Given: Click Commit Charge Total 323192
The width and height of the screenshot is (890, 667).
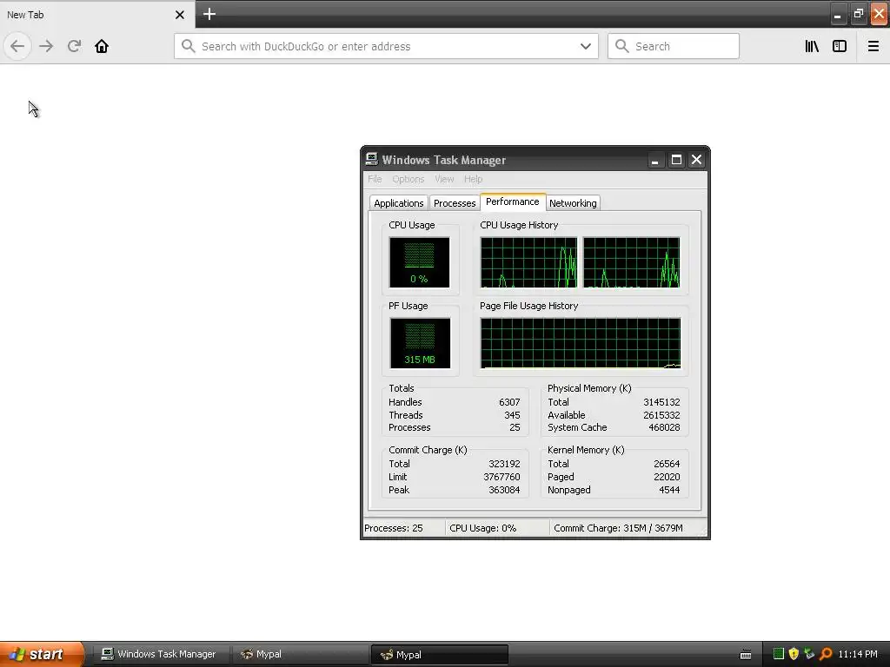Looking at the screenshot, I should [x=504, y=464].
